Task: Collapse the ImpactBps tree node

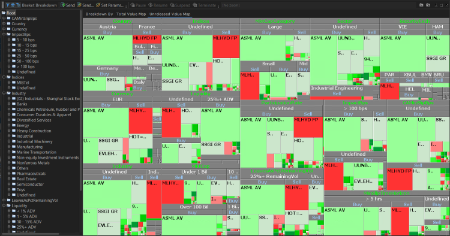Action: tap(4, 34)
